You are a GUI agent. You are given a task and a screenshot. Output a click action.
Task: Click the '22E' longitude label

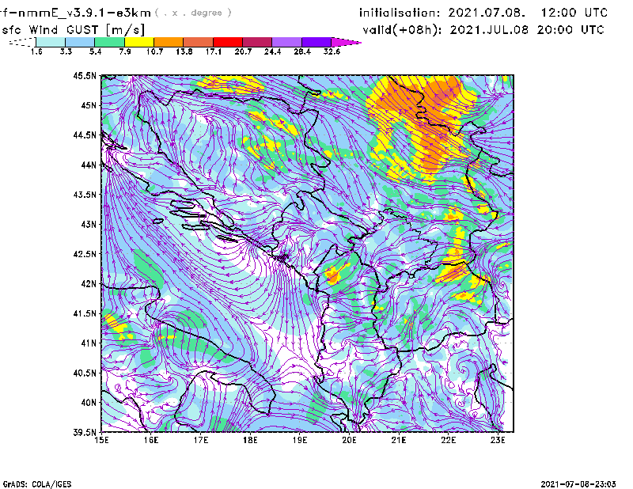point(449,440)
